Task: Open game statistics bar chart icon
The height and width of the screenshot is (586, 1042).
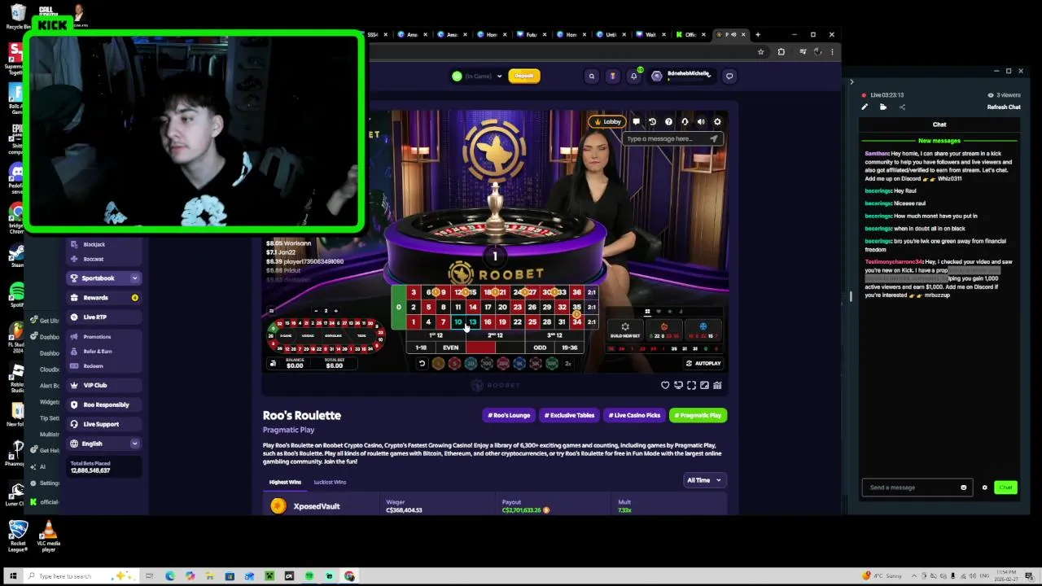Action: 717,385
